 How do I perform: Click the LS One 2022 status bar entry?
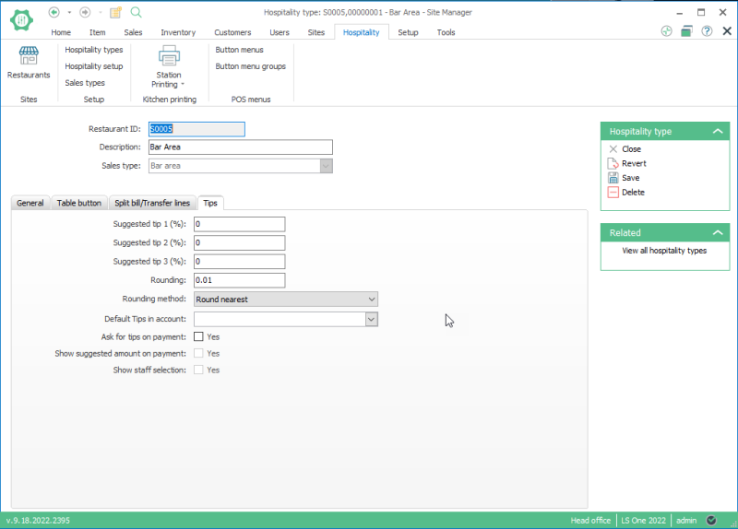[x=643, y=520]
